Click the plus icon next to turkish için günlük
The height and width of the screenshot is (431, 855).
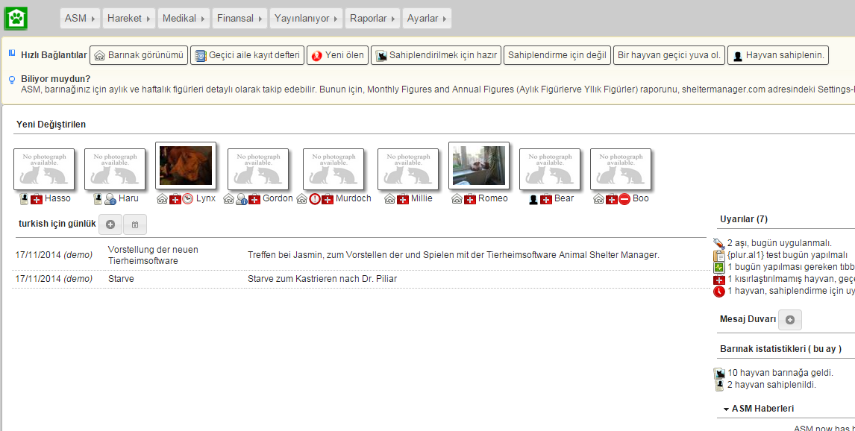(x=110, y=224)
